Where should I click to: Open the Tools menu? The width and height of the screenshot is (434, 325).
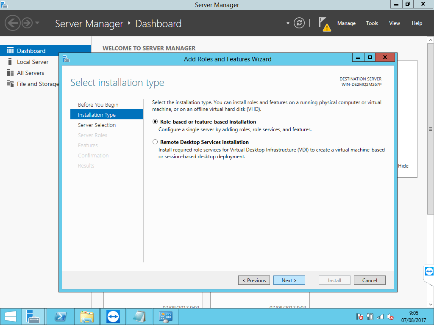pos(372,23)
